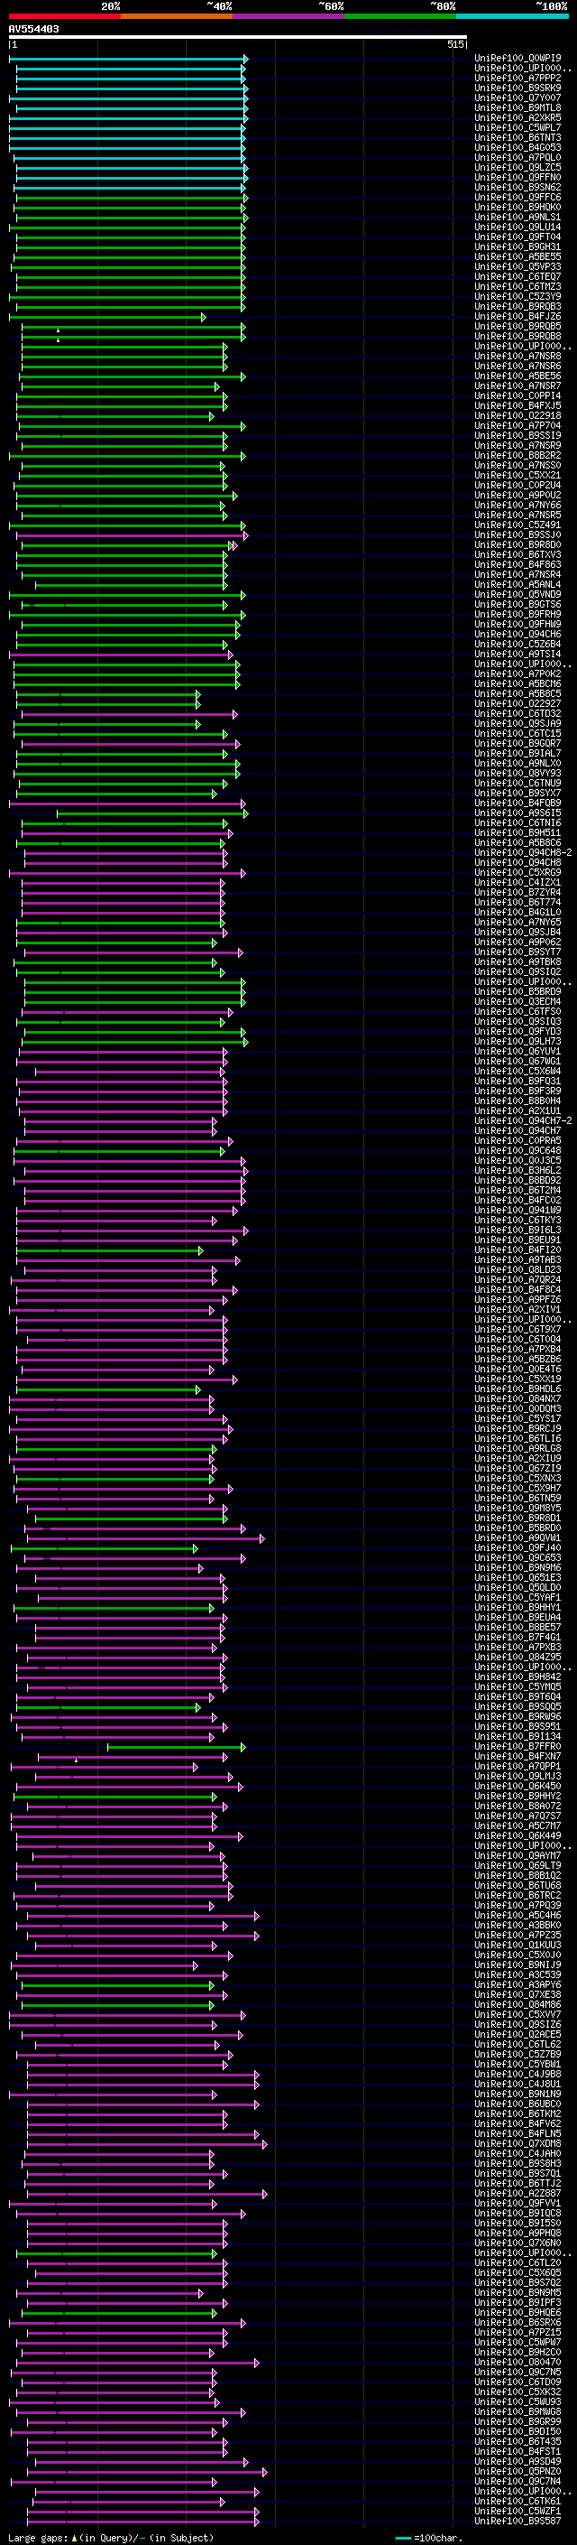Click the white AV554403 query ruler bar
577x2545 pixels.
tap(238, 38)
